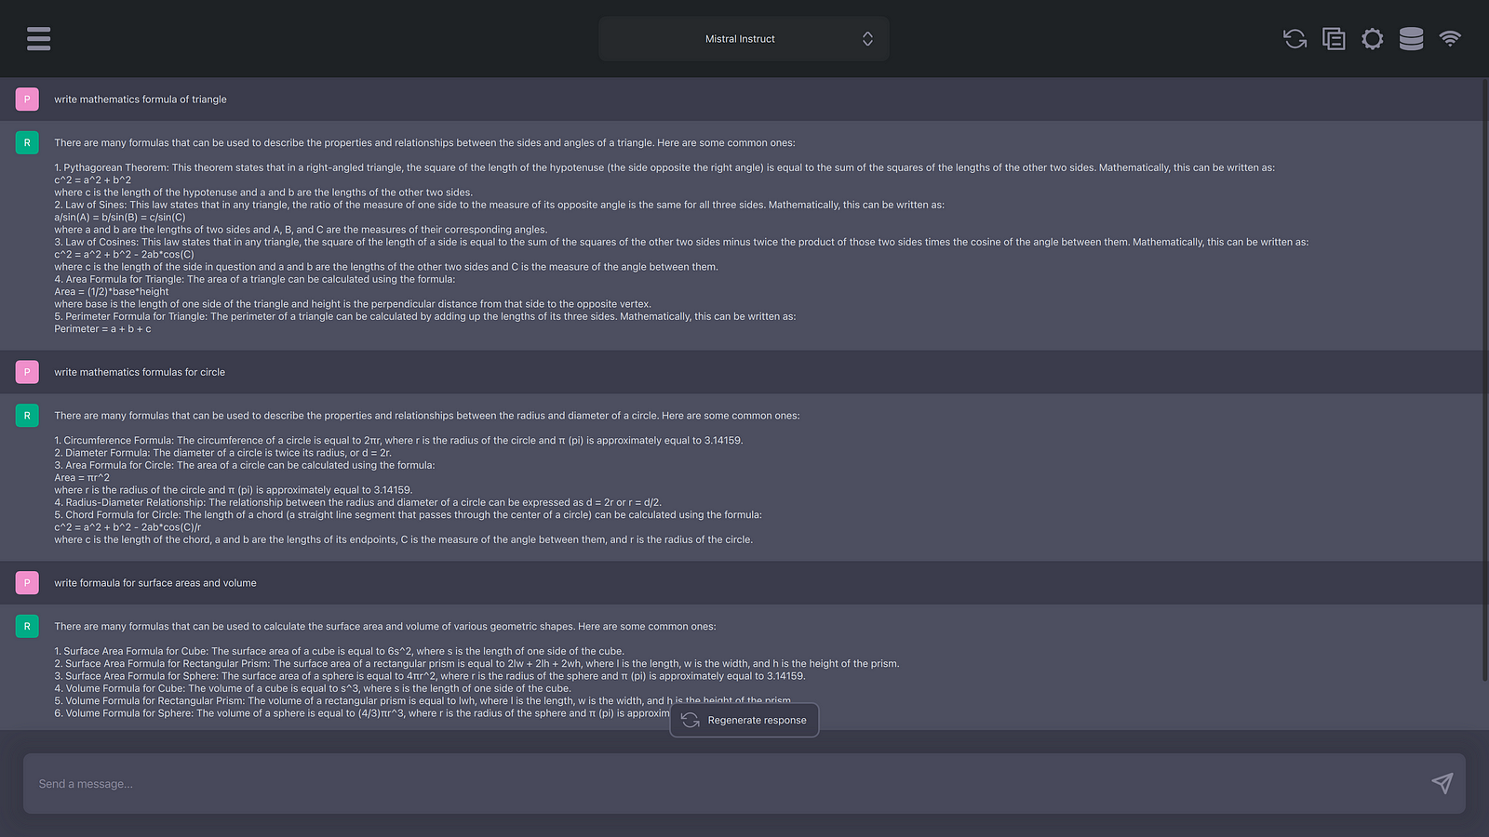Image resolution: width=1489 pixels, height=837 pixels.
Task: Click the green R avatar beside the circle formulas response
Action: (27, 416)
